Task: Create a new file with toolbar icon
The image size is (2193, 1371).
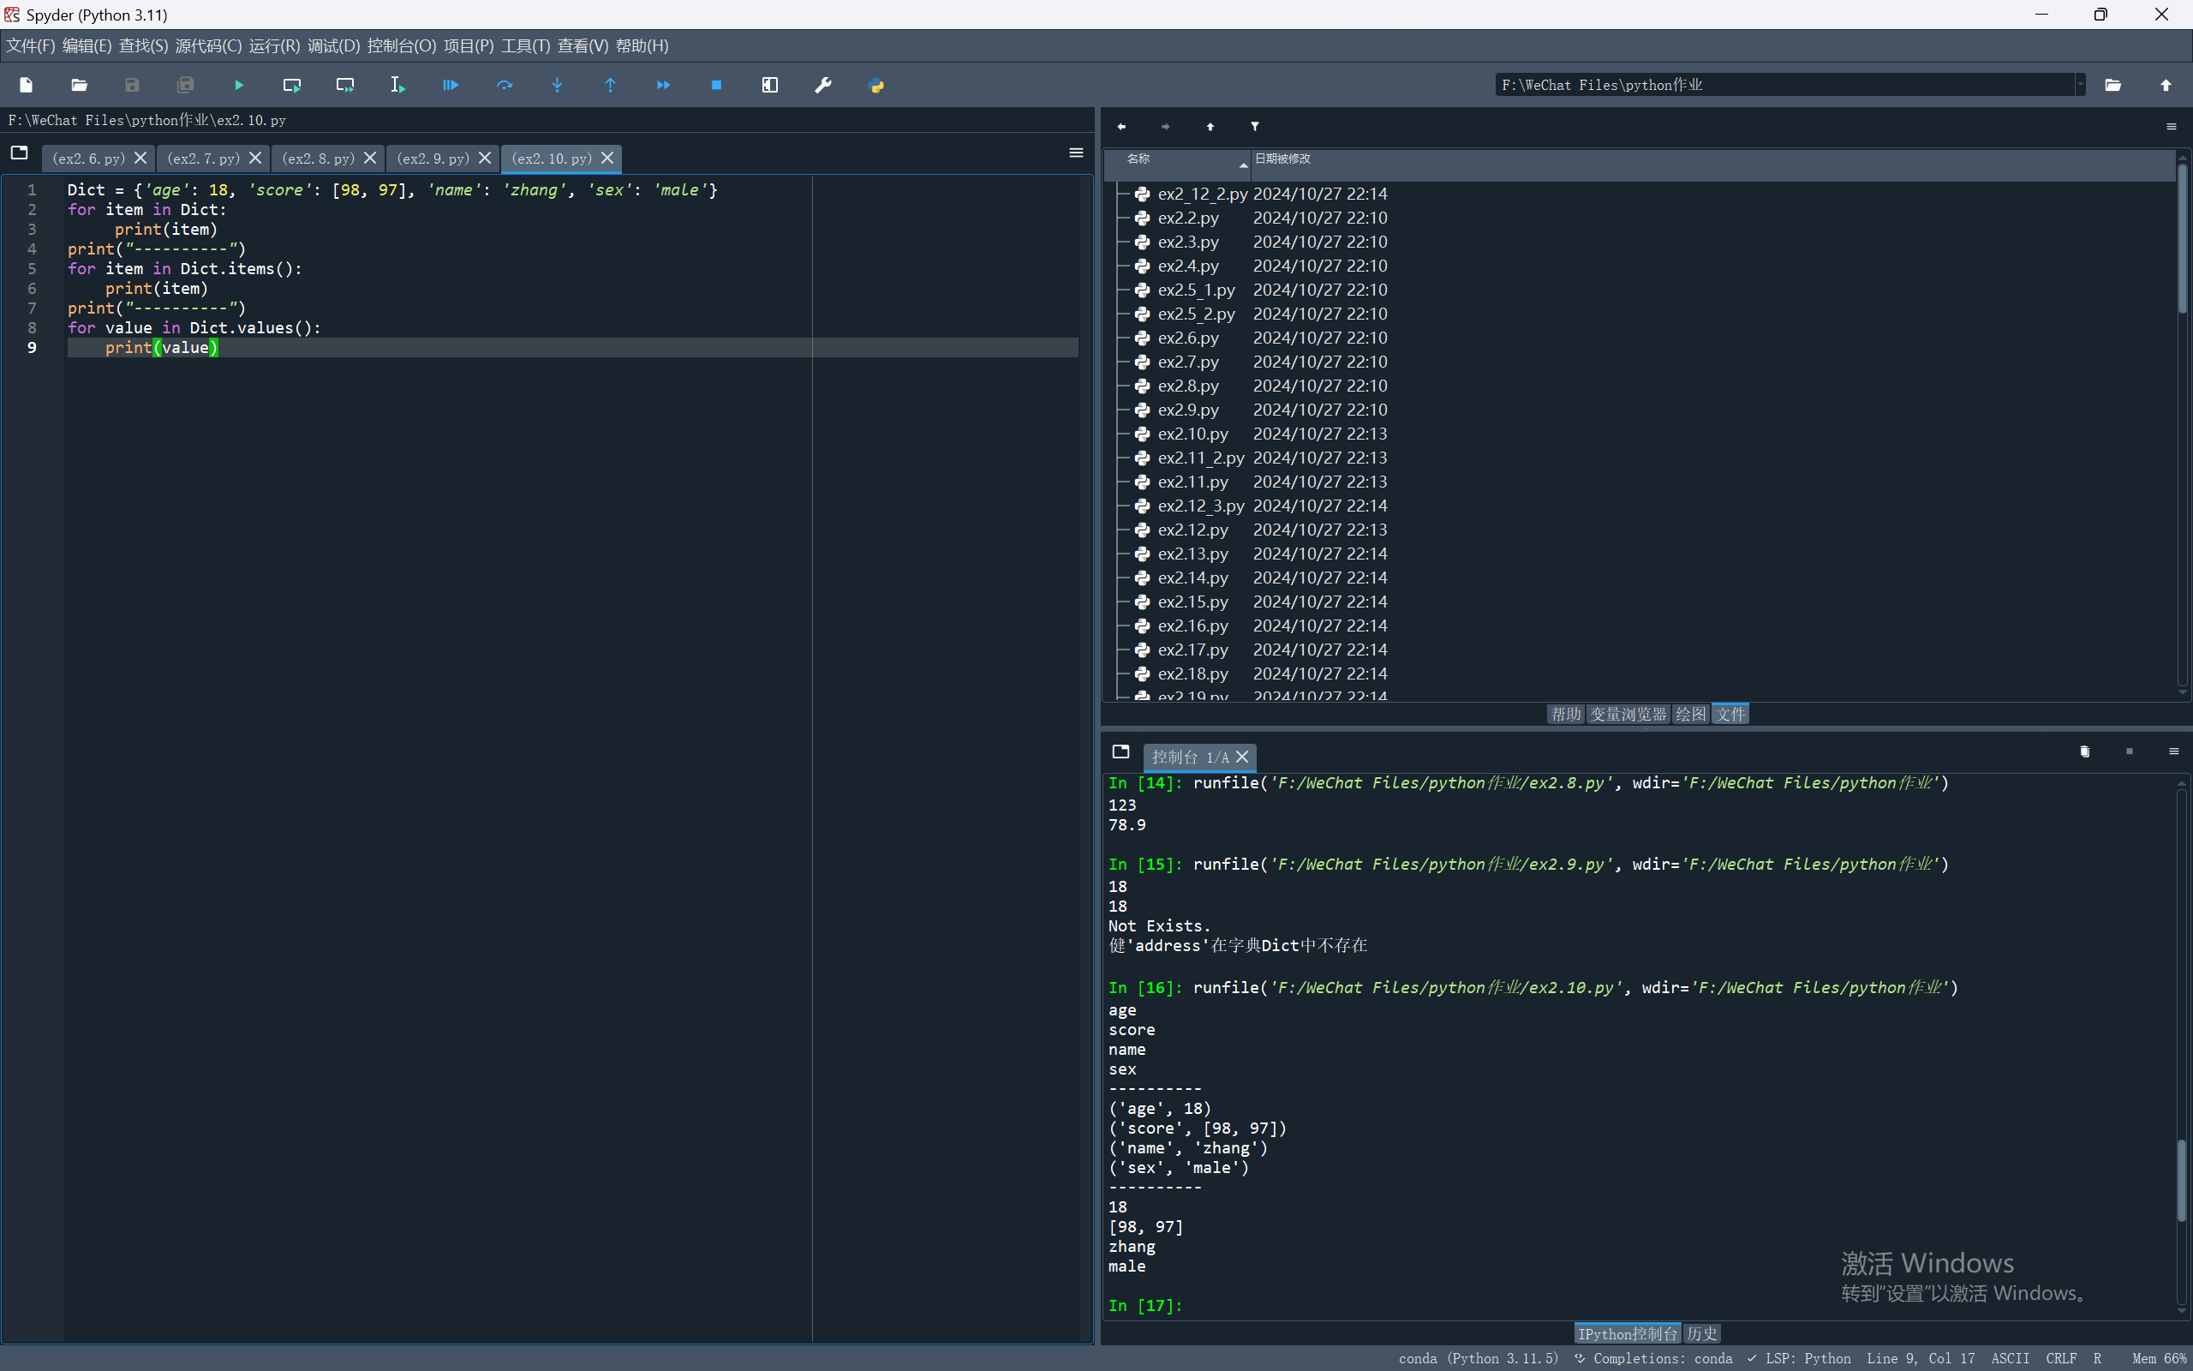Action: pos(26,85)
